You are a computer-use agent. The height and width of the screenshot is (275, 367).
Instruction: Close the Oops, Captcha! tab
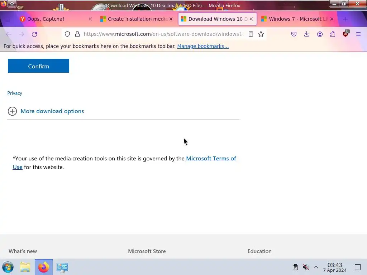pyautogui.click(x=90, y=19)
